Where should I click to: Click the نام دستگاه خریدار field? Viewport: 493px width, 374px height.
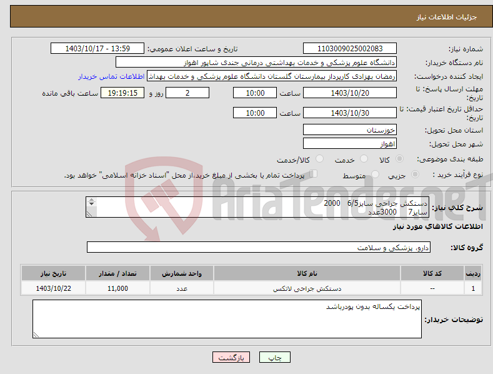[x=256, y=63]
